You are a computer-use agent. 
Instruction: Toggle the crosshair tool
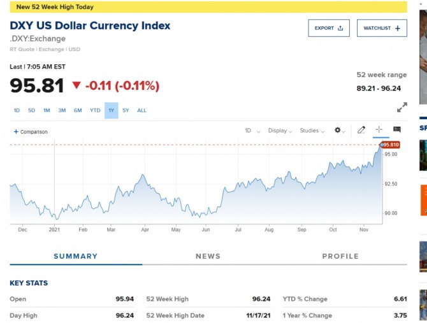click(379, 130)
